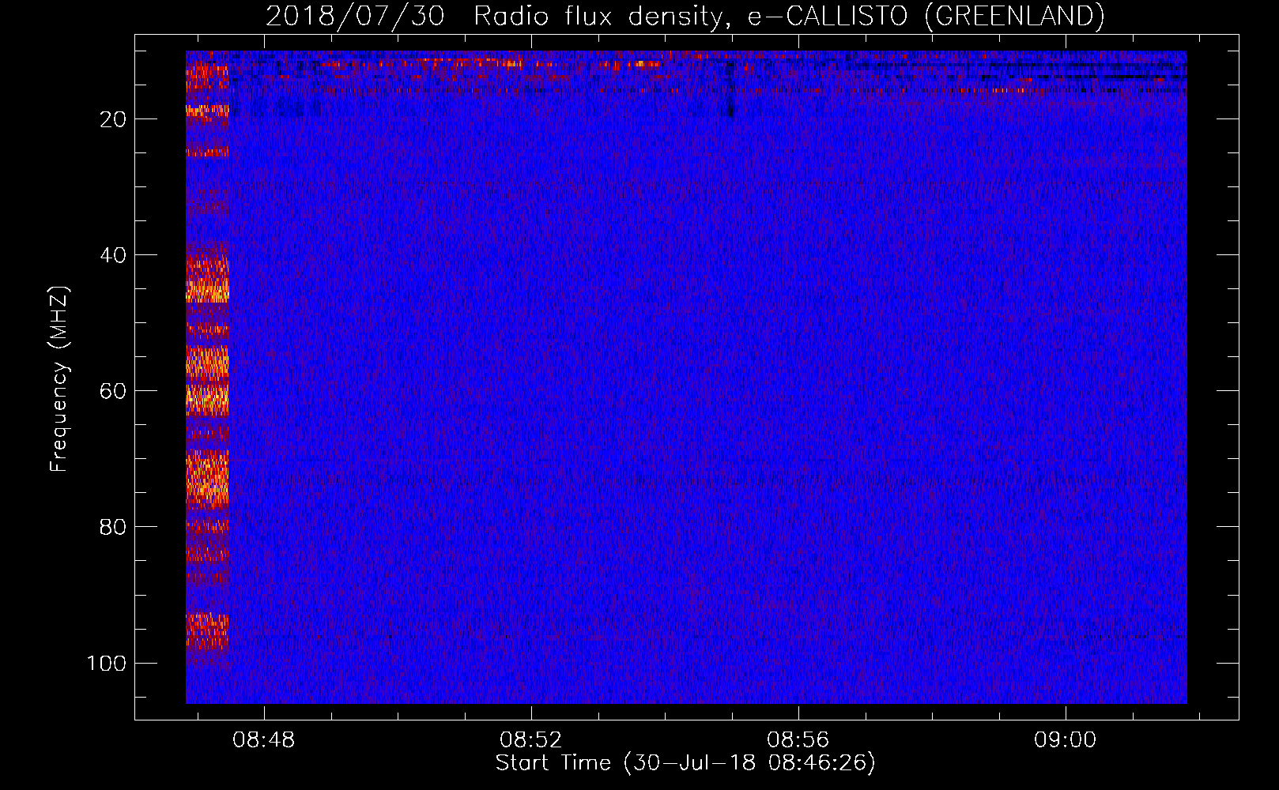
Task: Click the 80 MHz frequency tick label
Action: pos(113,527)
